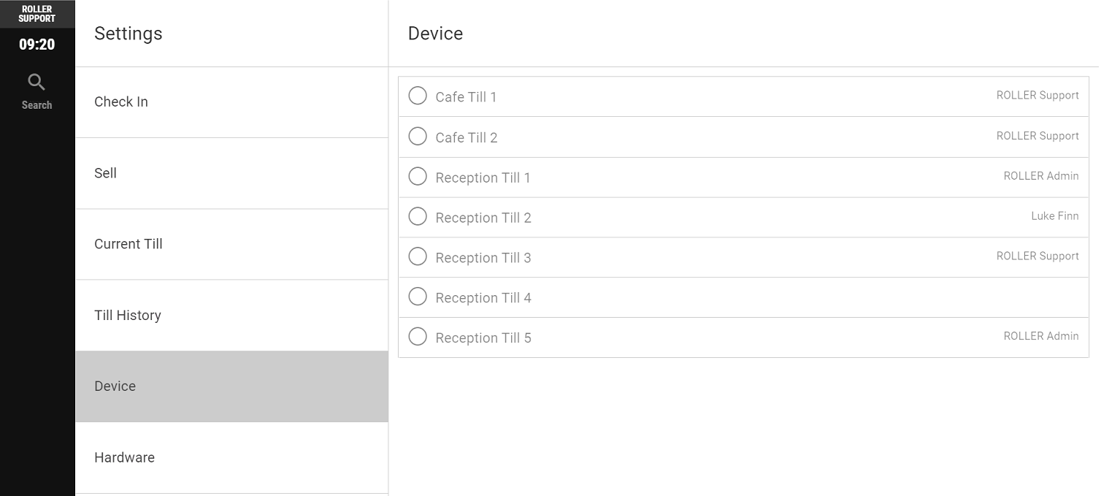Click the 09:20 clock display

[37, 45]
